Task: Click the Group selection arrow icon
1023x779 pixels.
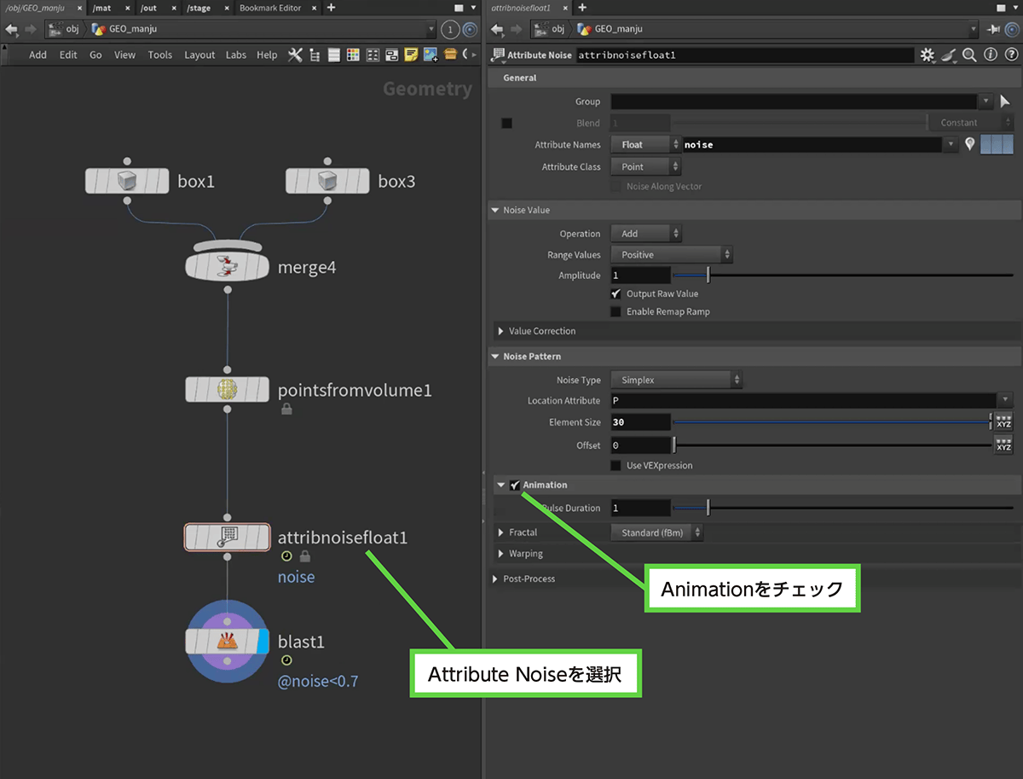Action: click(x=1005, y=102)
